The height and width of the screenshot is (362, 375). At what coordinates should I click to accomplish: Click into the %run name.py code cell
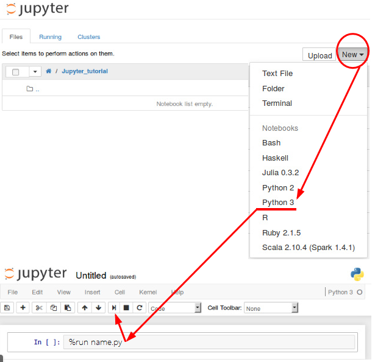click(x=209, y=342)
